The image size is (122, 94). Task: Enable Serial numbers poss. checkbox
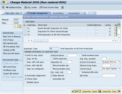pyautogui.click(x=81, y=55)
